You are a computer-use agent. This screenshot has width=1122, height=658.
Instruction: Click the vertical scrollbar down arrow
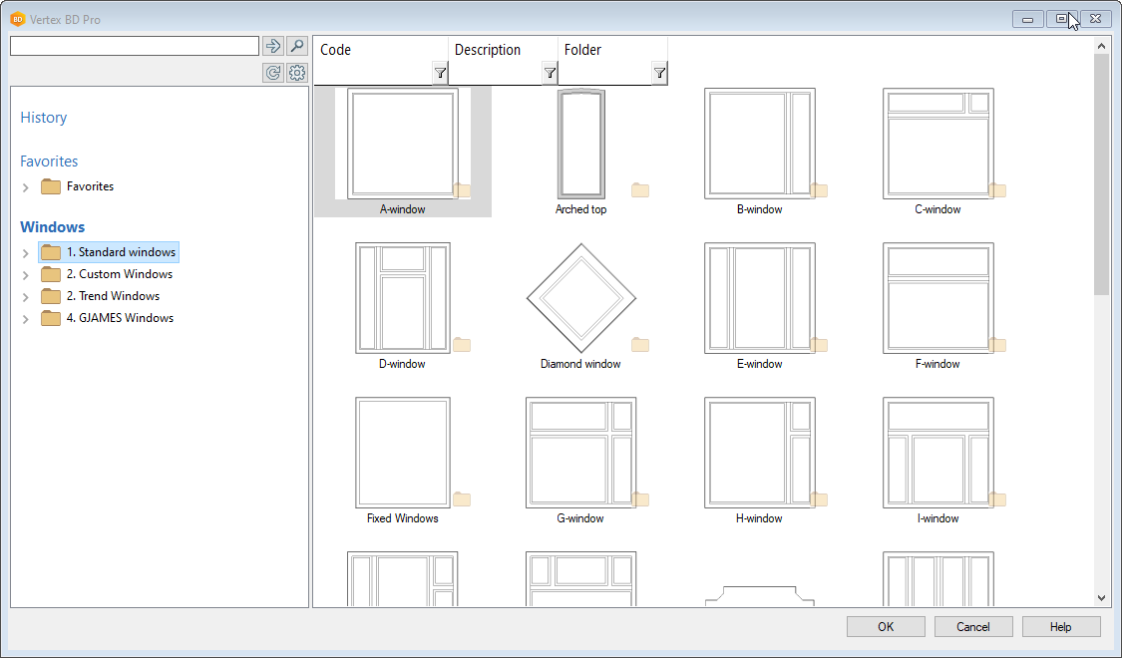[1101, 598]
